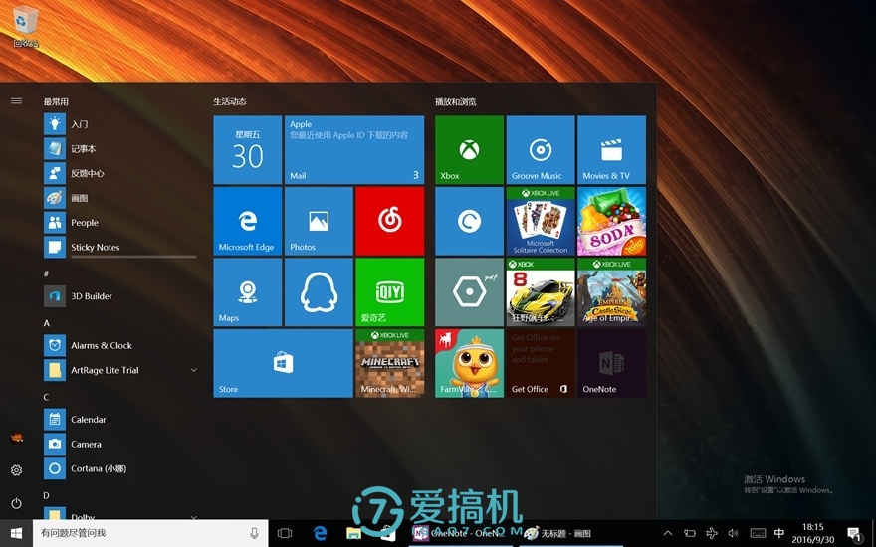Toggle the Chinese input method indicator

click(779, 533)
